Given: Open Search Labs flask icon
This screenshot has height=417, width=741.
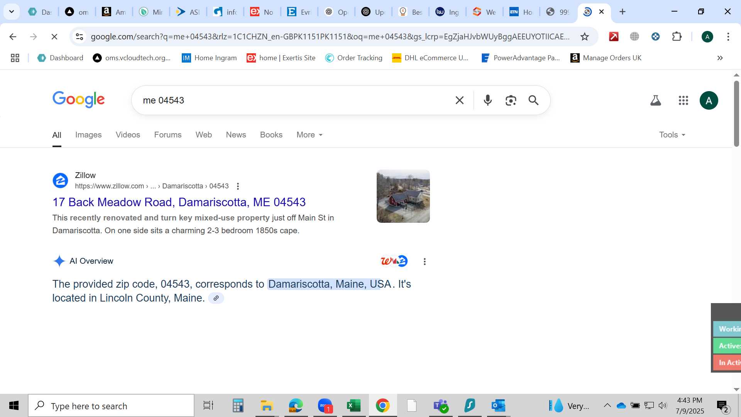Looking at the screenshot, I should 656,100.
